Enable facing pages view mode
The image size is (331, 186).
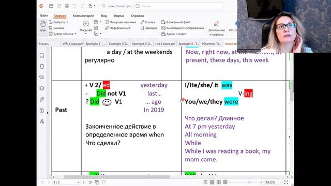[219, 182]
